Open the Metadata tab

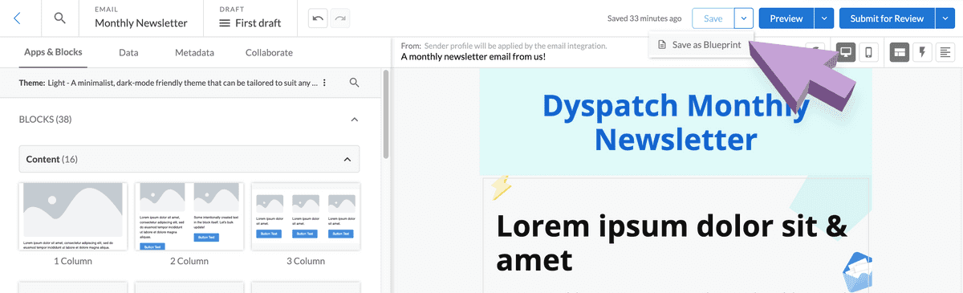(x=194, y=53)
